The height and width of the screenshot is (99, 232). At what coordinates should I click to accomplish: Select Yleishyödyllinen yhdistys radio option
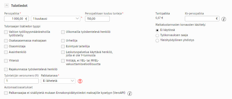coord(157,40)
